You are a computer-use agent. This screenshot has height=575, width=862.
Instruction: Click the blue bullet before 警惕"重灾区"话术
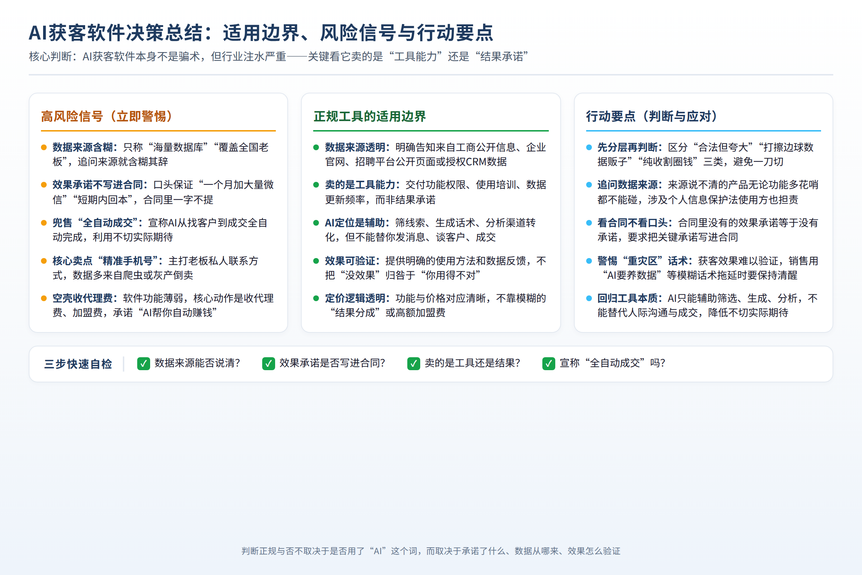coord(589,261)
